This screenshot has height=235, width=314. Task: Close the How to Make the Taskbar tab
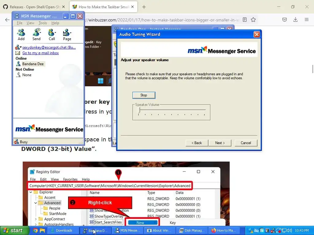(132, 7)
